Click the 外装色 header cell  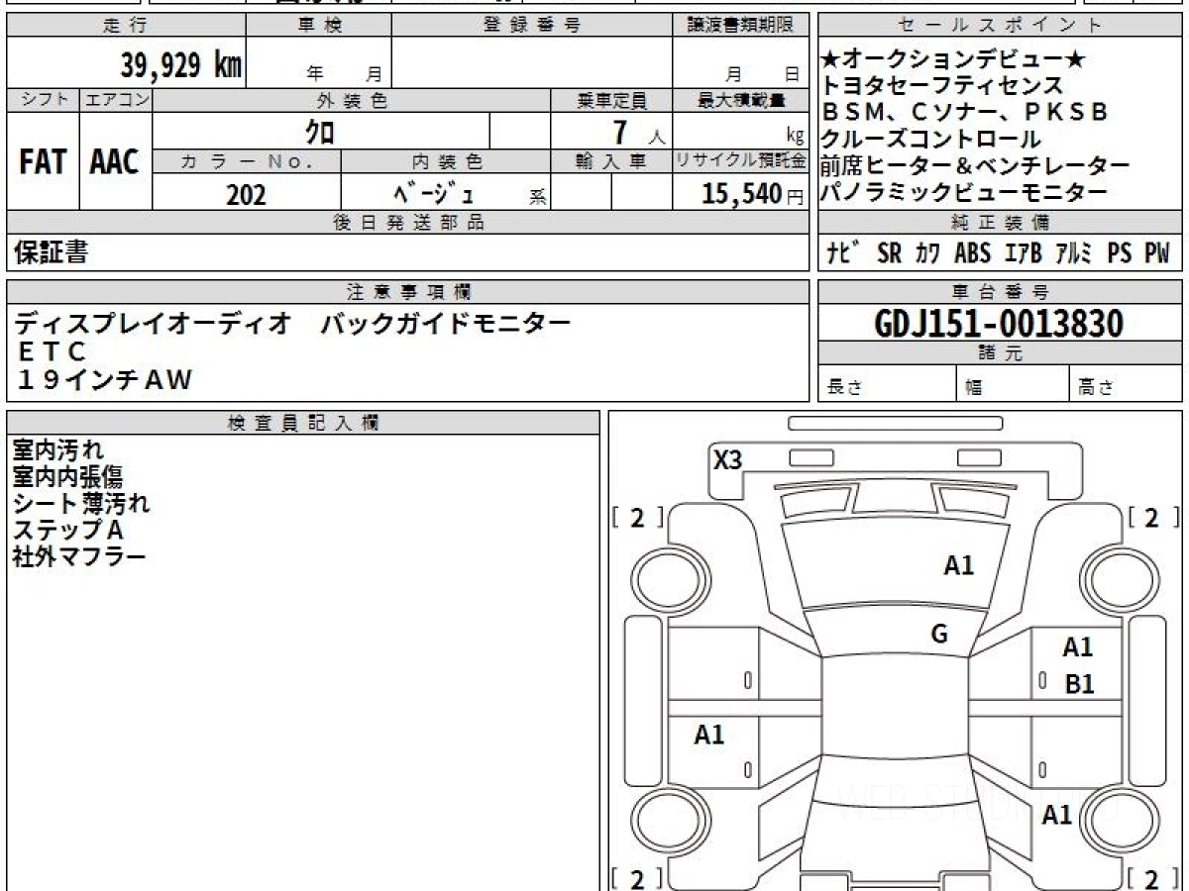click(352, 100)
